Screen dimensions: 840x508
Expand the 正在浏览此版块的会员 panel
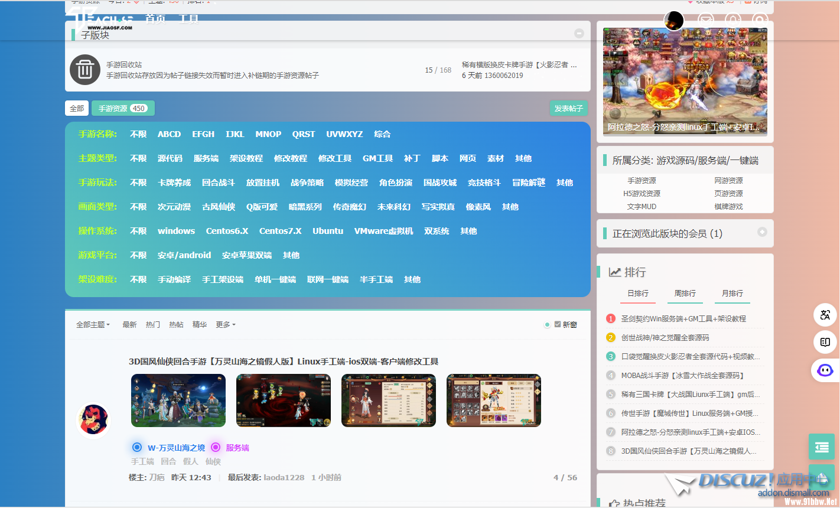tap(762, 232)
